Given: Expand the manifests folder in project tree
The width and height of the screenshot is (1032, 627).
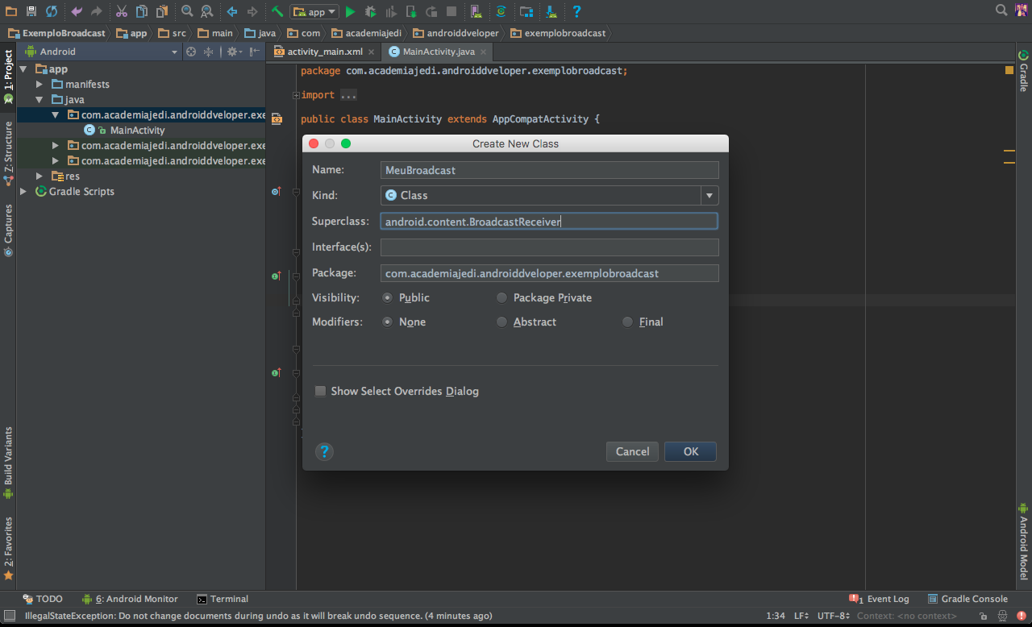Looking at the screenshot, I should point(40,84).
